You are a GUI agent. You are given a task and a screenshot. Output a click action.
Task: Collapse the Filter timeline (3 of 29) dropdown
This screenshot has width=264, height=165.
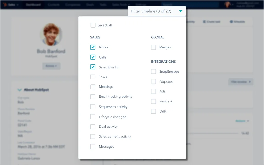(157, 11)
